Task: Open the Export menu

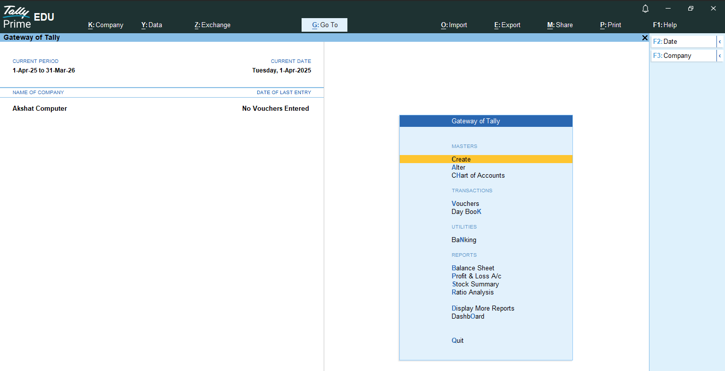Action: click(x=507, y=25)
